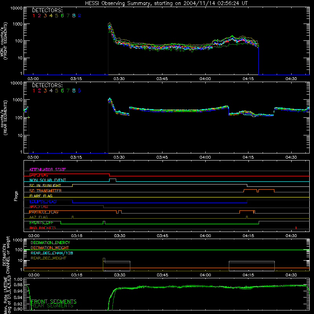Click green detector 6 in front segments legend
This screenshot has height=314, width=314.
click(62, 16)
